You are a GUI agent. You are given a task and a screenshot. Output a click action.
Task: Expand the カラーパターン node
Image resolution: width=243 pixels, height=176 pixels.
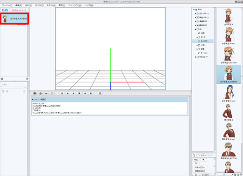coord(196,14)
